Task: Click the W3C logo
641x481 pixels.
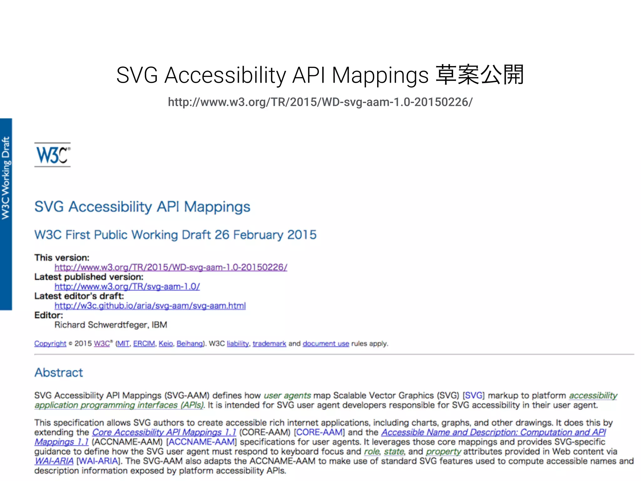Action: [53, 155]
